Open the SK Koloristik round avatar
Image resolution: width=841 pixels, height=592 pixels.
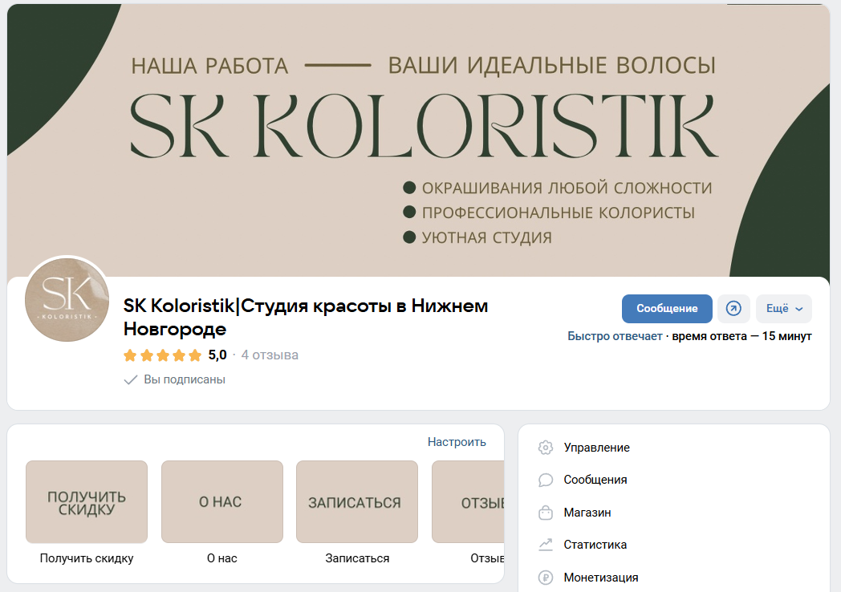[67, 299]
